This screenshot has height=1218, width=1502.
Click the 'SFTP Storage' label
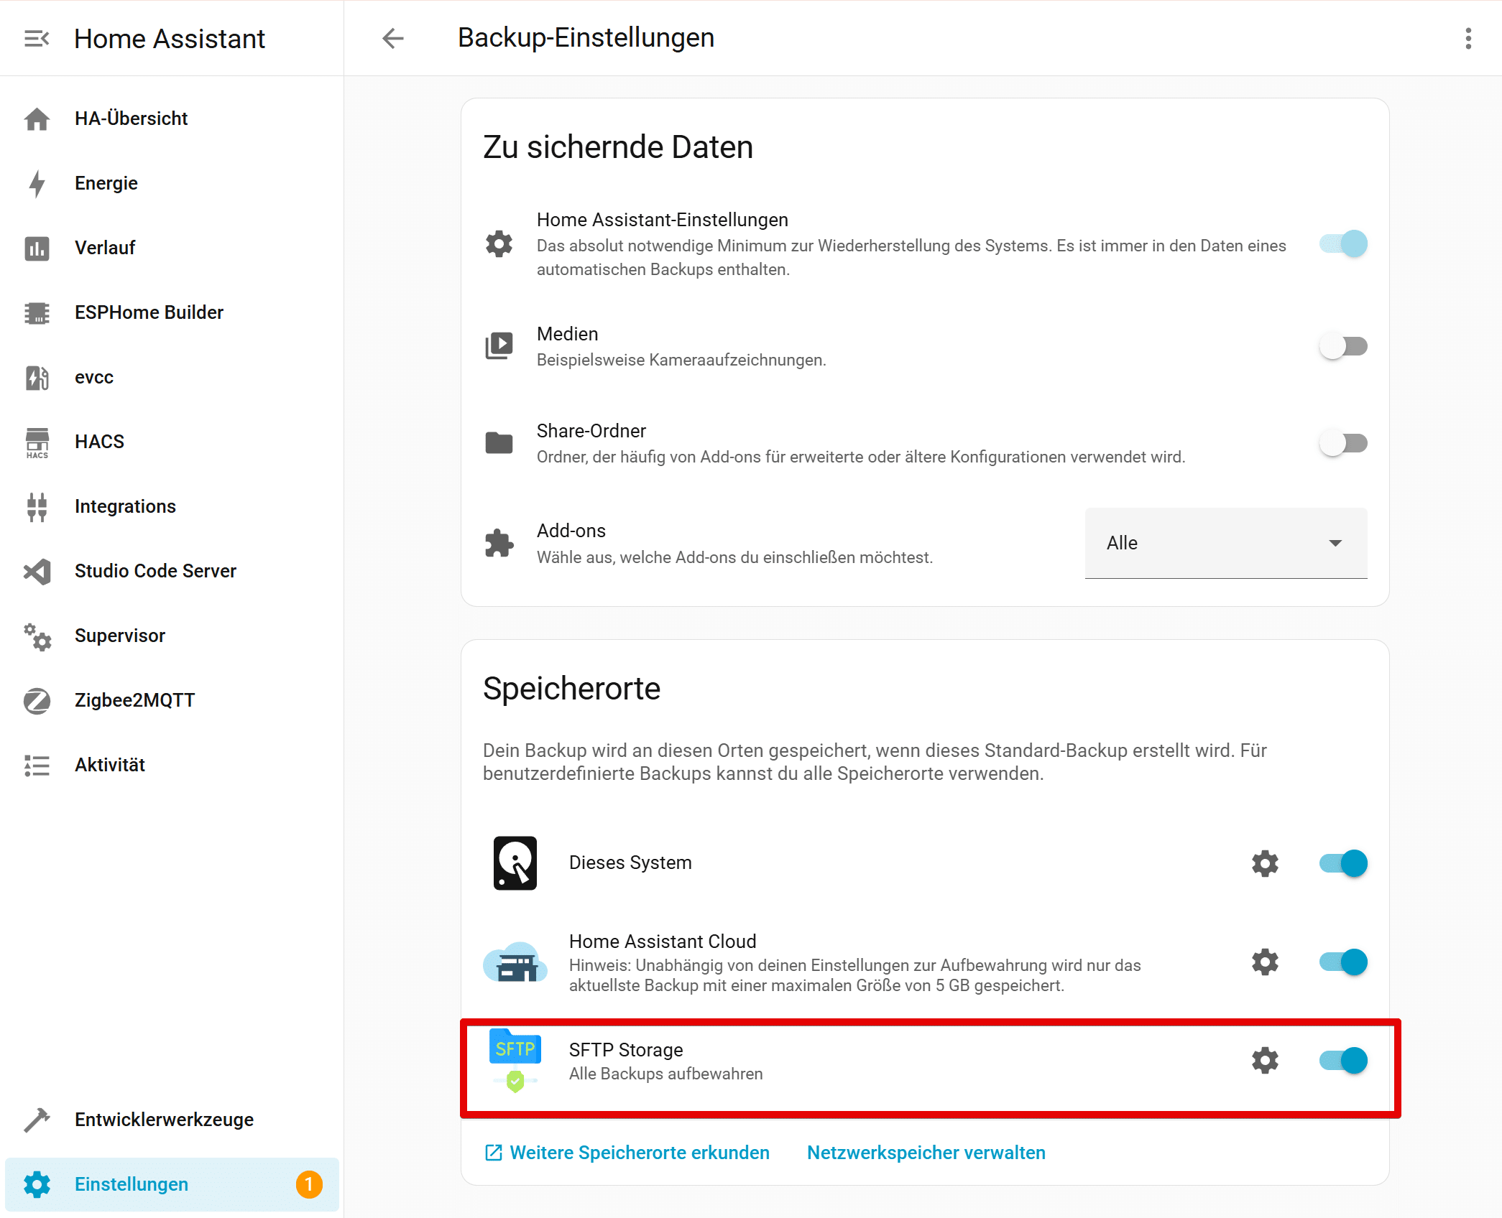[626, 1050]
